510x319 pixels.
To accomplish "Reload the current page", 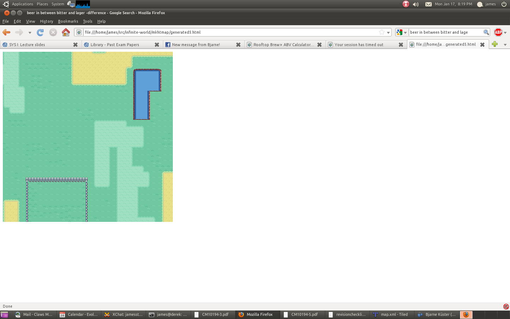I will [40, 32].
